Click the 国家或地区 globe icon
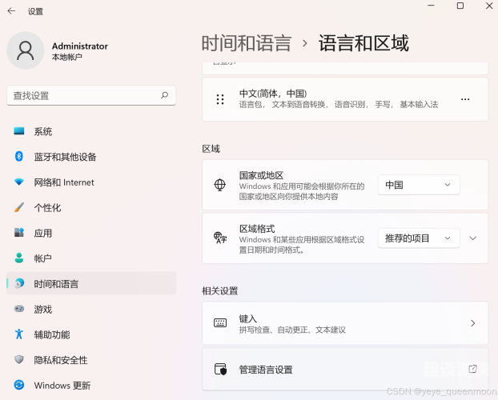 (x=220, y=185)
